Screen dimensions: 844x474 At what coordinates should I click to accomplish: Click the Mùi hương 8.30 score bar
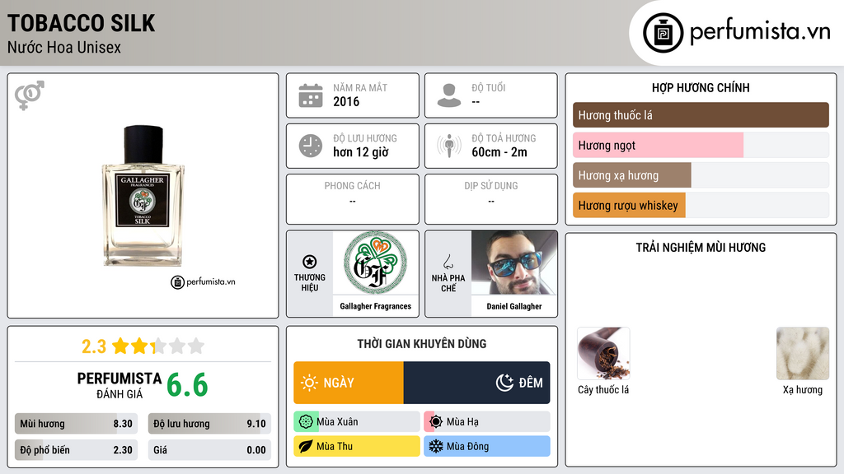point(77,424)
